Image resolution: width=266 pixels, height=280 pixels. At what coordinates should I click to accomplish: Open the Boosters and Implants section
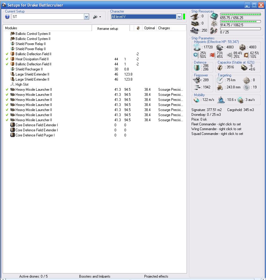(x=95, y=276)
